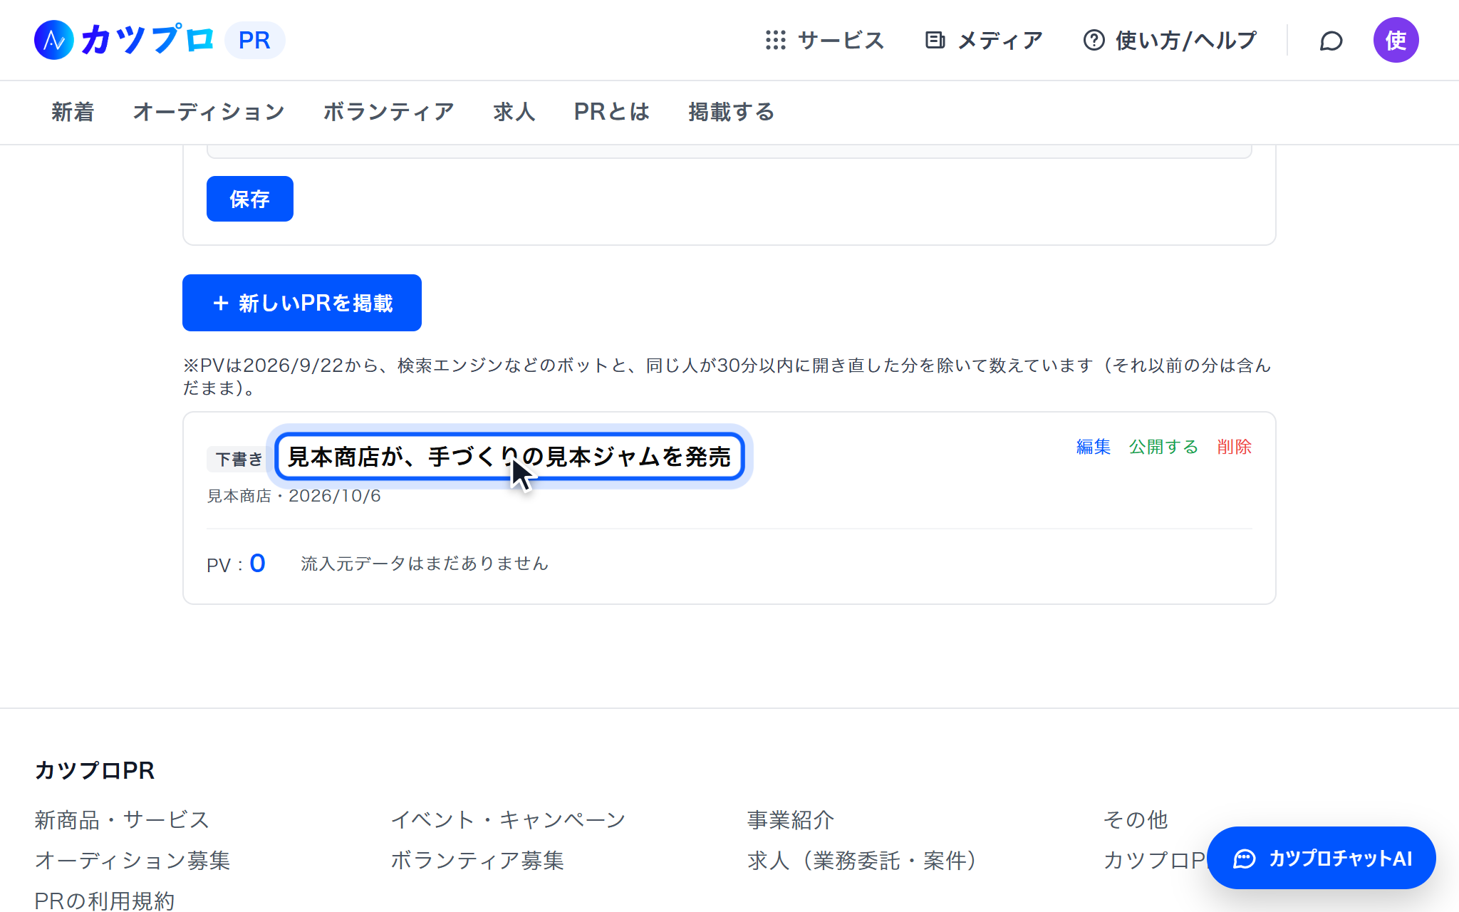1459x912 pixels.
Task: Open footer link PRの利用規約
Action: tap(105, 901)
